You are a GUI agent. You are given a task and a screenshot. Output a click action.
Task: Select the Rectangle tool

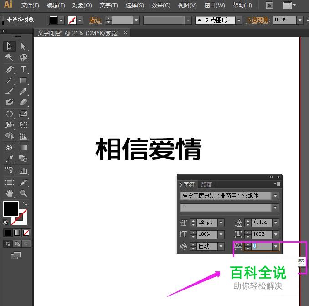pos(23,80)
